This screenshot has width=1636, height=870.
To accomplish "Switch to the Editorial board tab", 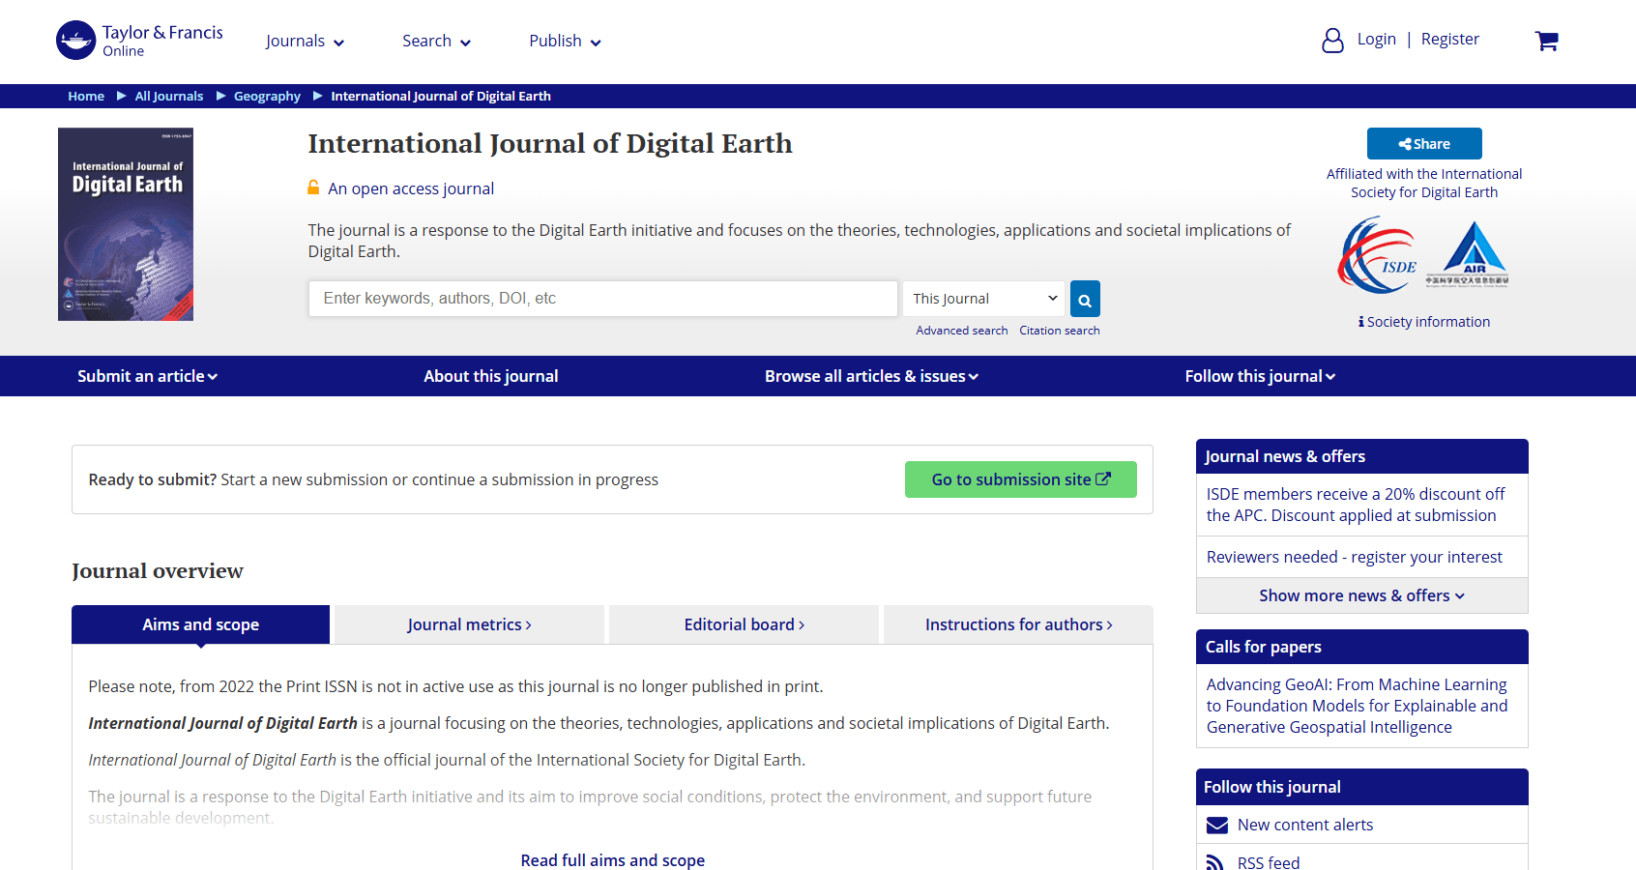I will click(x=744, y=624).
